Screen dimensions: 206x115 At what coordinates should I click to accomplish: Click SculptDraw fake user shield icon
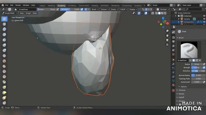tap(194, 60)
